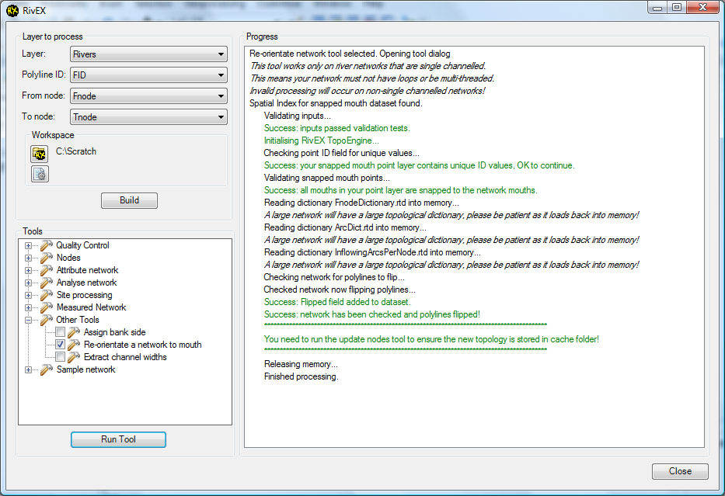The height and width of the screenshot is (496, 725).
Task: Click 'Initialising RivEX TopoEngine...' line
Action: 322,140
